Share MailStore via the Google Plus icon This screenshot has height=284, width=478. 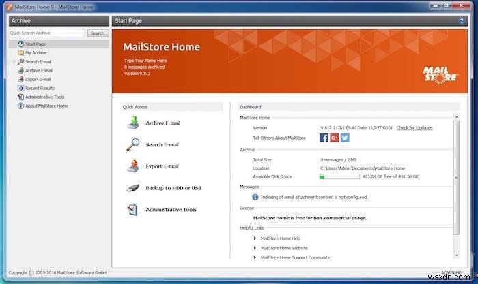point(335,138)
